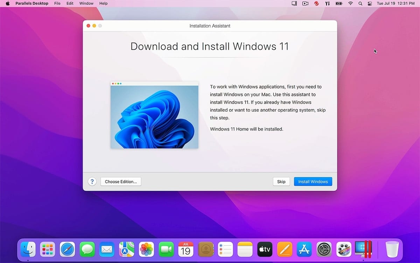Launch Safari from the Dock
Screen dimensions: 420x263
67,249
